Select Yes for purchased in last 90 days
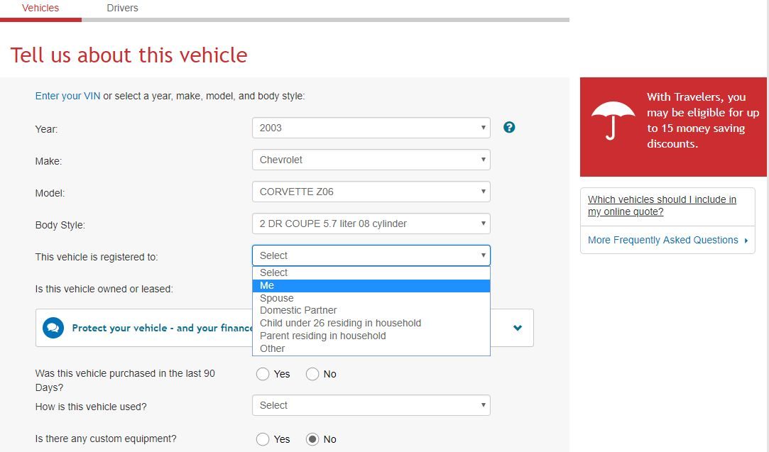 click(263, 374)
